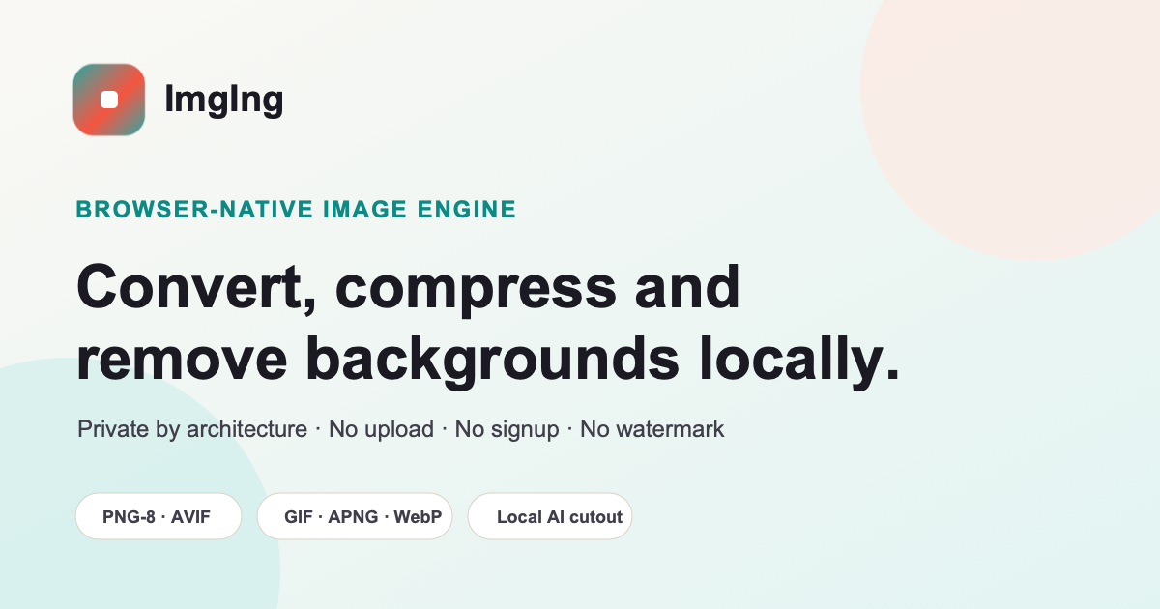1160x609 pixels.
Task: Select the Local AI cutout pill
Action: (550, 516)
